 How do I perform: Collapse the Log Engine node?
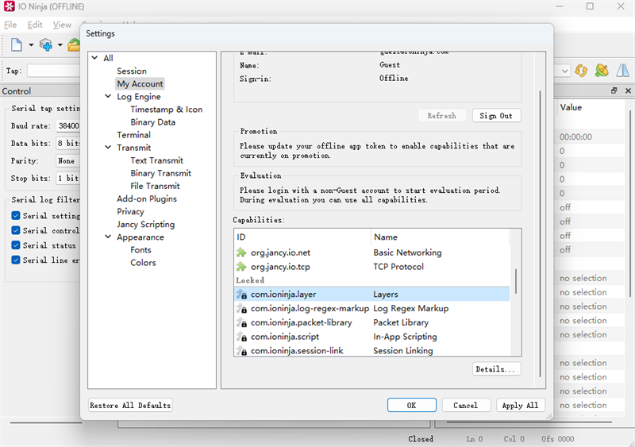(108, 96)
